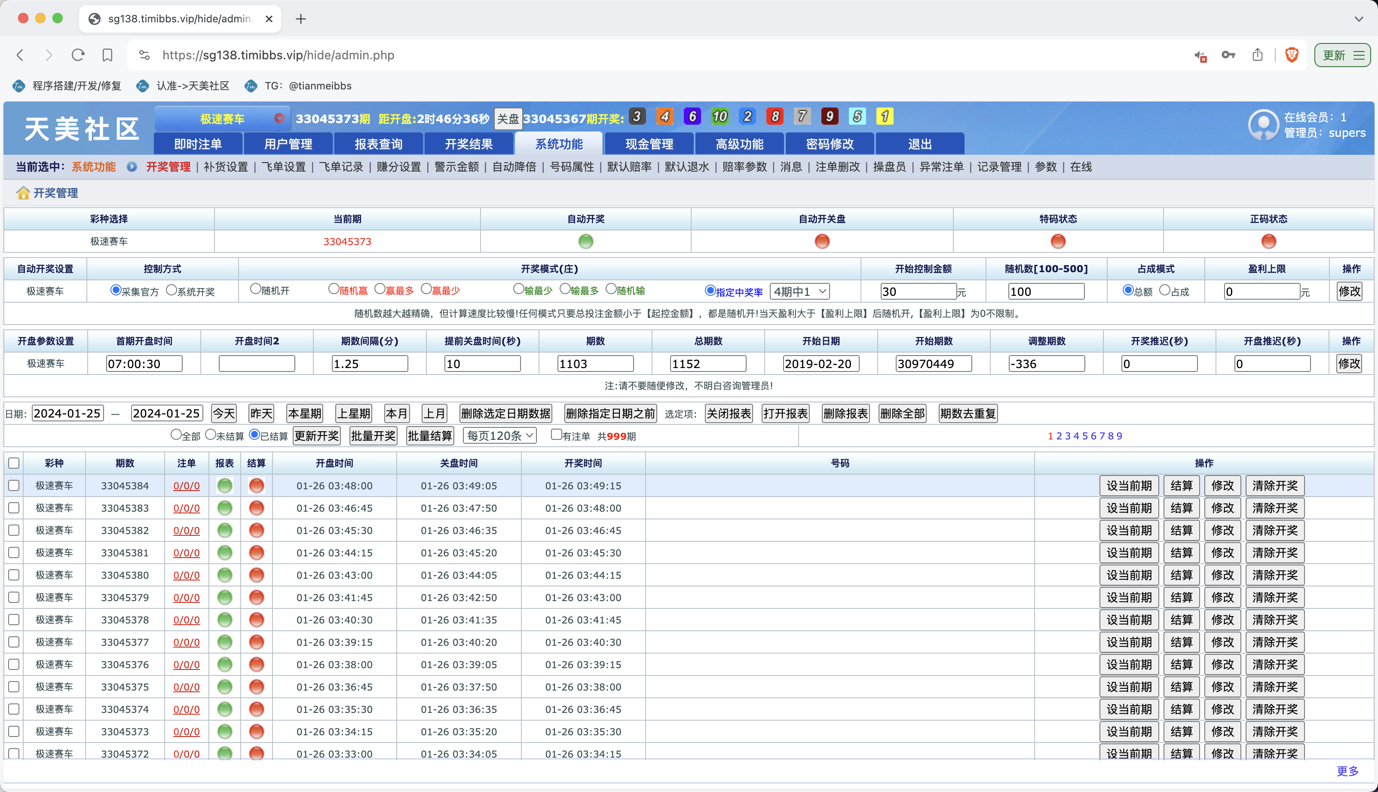Bookmark this page via toolbar icon
Viewport: 1378px width, 792px height.
[x=107, y=55]
